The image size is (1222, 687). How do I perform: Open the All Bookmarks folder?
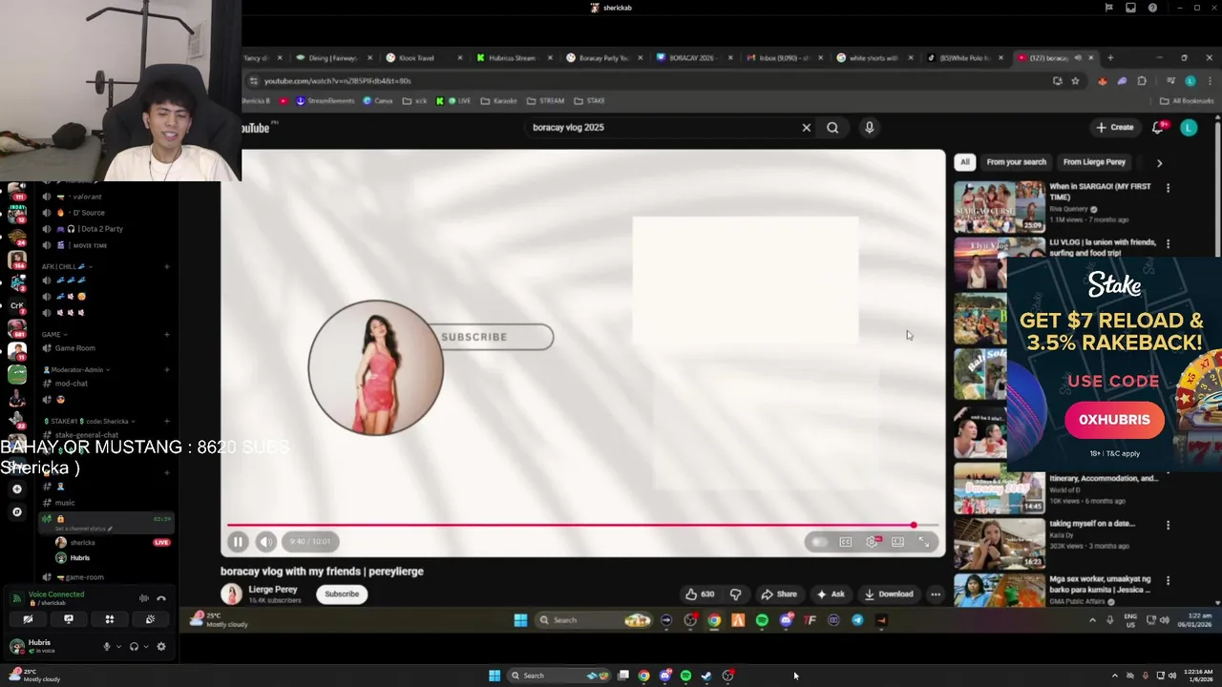1186,100
